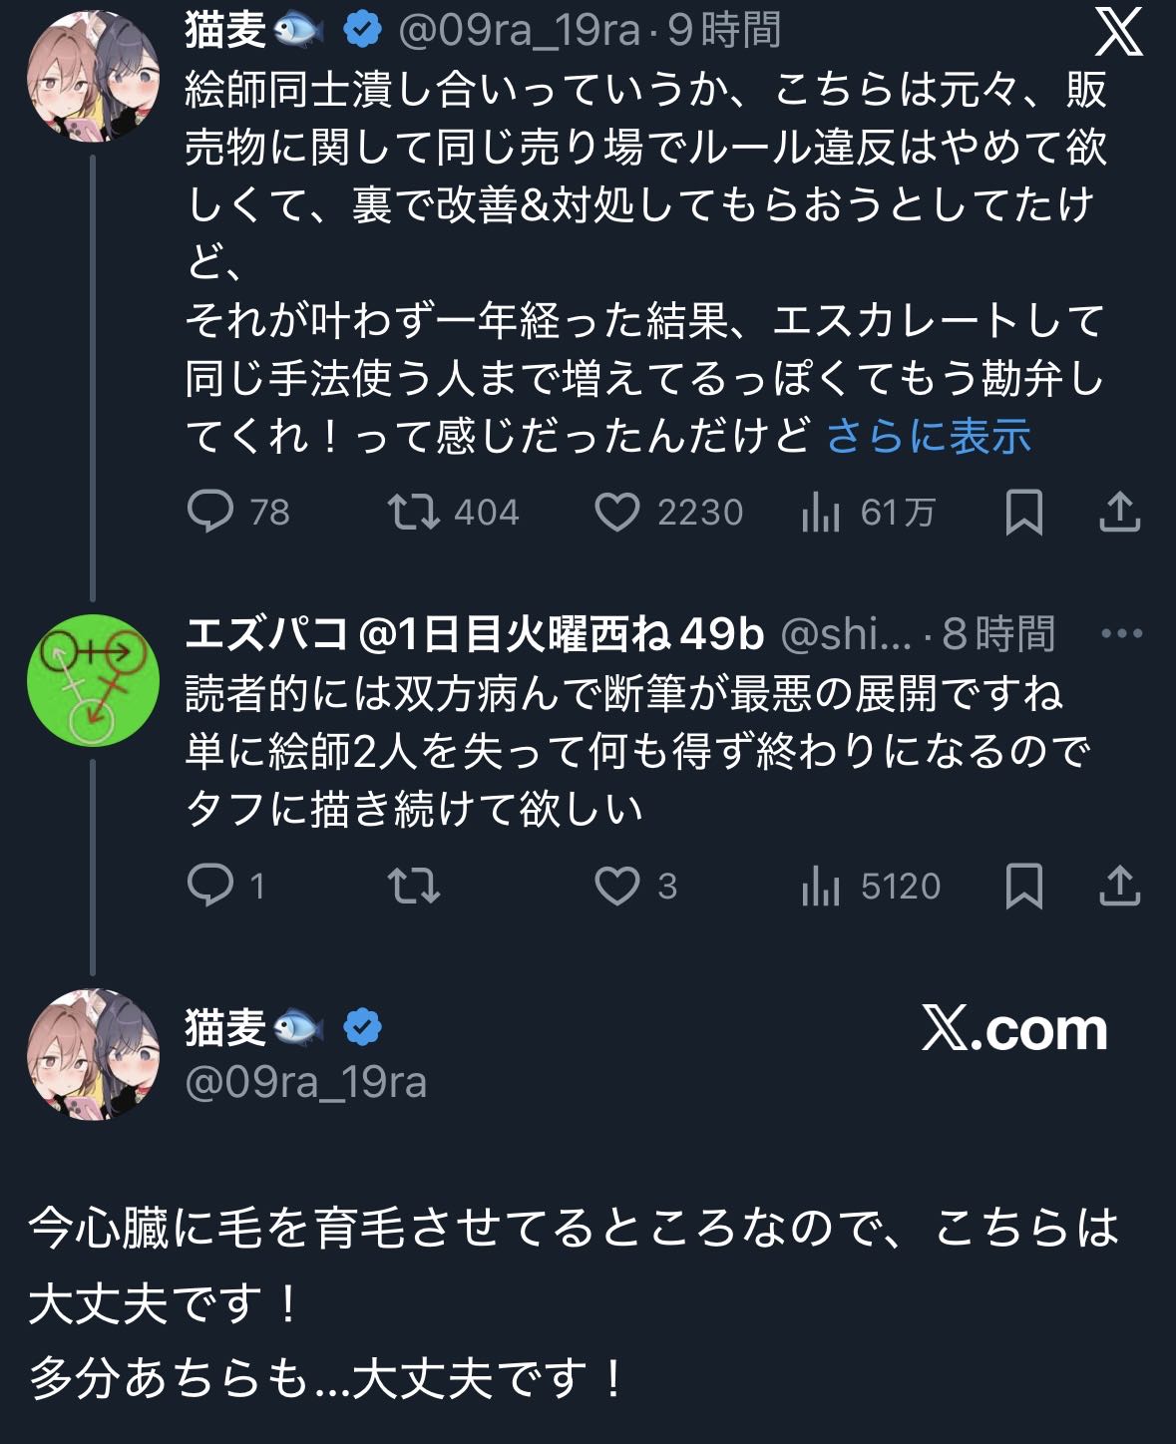1176x1444 pixels.
Task: Share エズパコ's reply tweet
Action: coord(1119,885)
